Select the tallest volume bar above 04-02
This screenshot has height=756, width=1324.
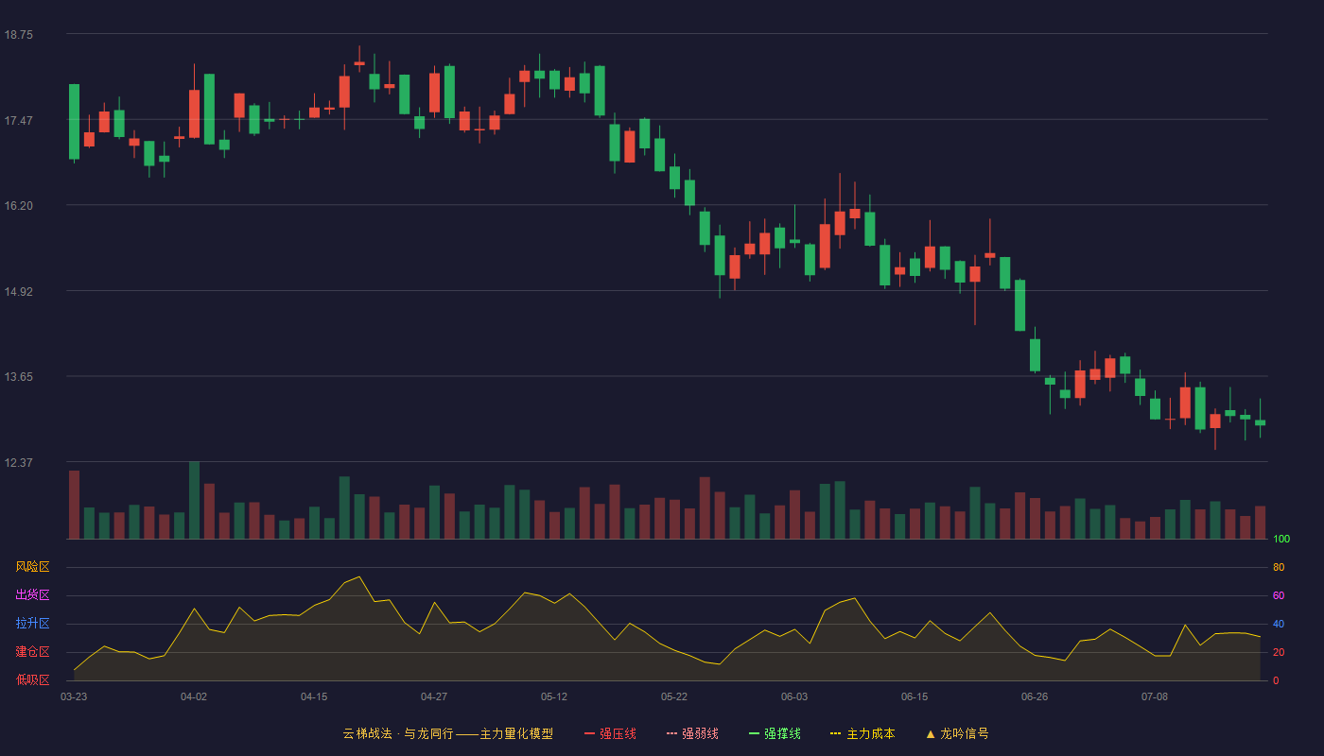coord(194,500)
